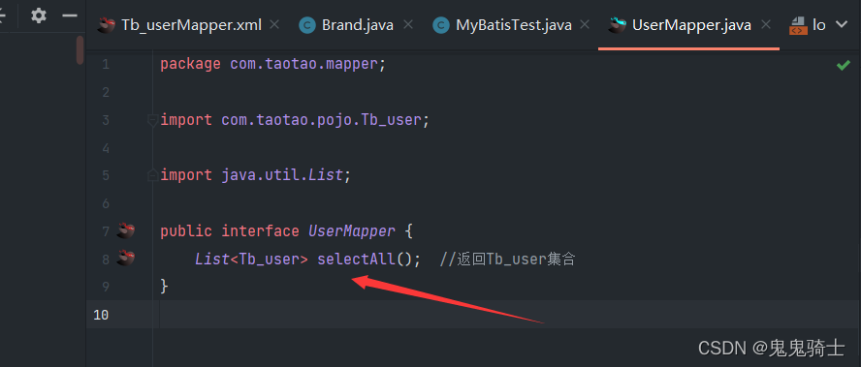The width and height of the screenshot is (861, 367).
Task: Click line number 10 in the gutter
Action: (101, 315)
